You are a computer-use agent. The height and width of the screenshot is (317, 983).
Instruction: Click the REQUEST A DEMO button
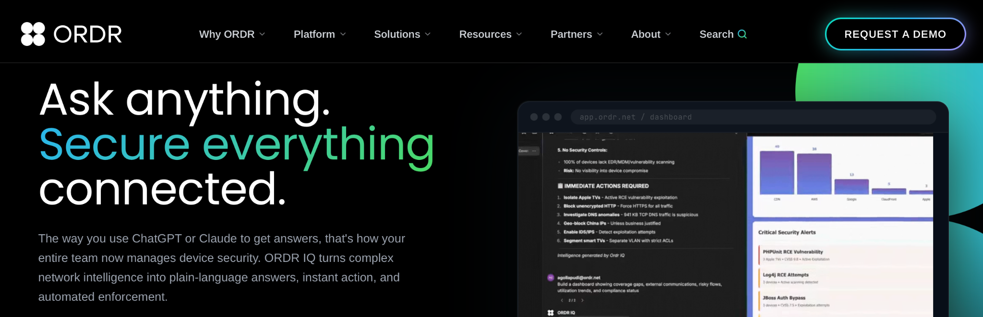click(895, 34)
